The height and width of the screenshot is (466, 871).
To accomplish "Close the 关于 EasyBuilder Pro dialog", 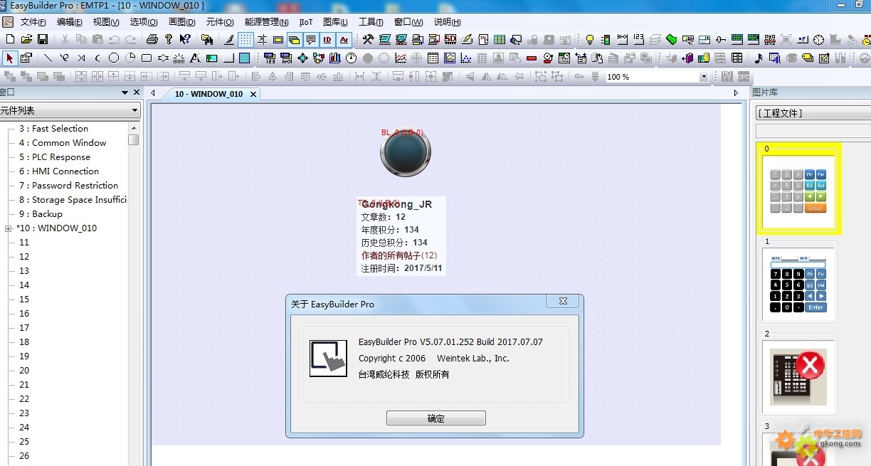I will [562, 302].
